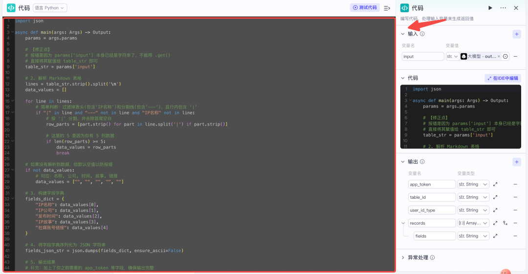Click the data_values = [] line
528x274 pixels.
(46, 89)
